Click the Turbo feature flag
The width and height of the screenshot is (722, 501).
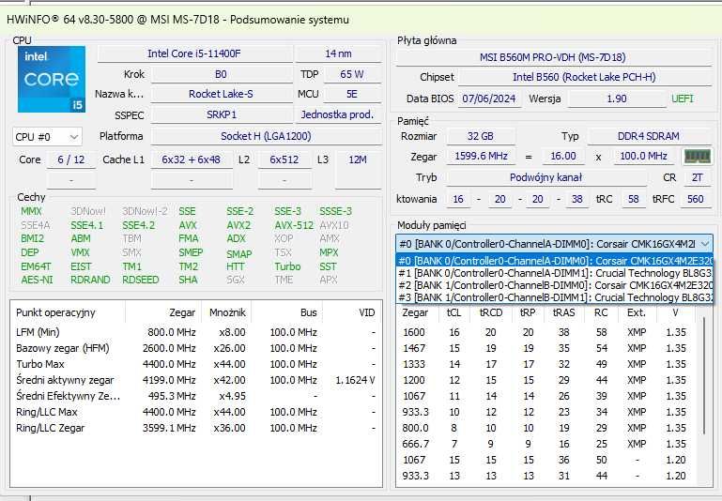[x=287, y=266]
